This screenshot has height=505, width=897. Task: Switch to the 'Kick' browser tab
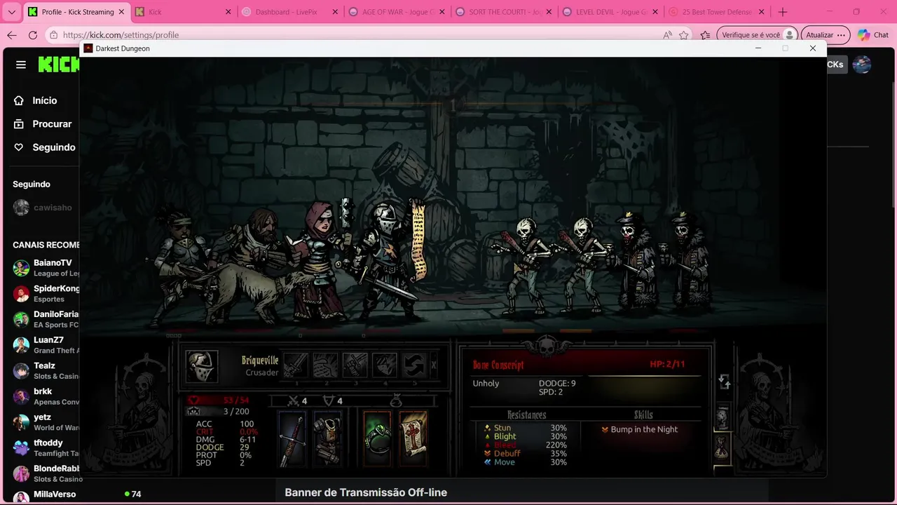point(182,12)
